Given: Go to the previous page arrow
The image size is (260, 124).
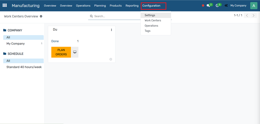Looking at the screenshot, I should pos(247,15).
